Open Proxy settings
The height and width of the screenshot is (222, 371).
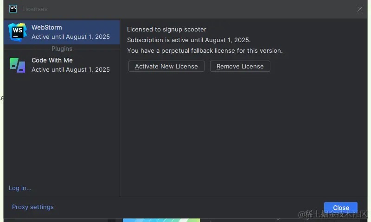(32, 207)
